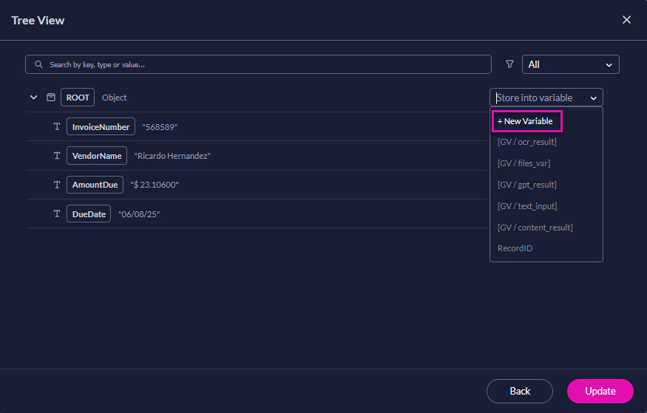The height and width of the screenshot is (413, 647).
Task: Select + New Variable option
Action: [x=527, y=121]
